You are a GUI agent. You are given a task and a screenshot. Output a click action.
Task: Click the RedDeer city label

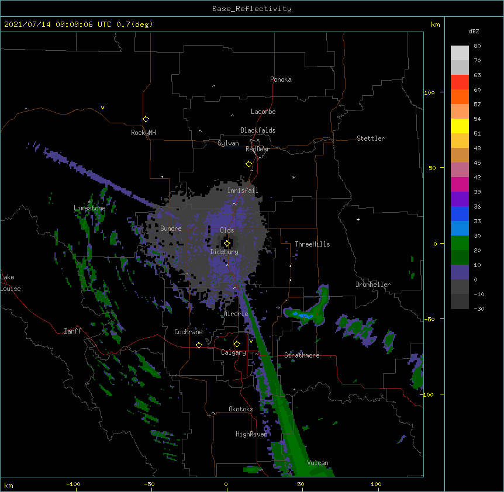click(x=257, y=149)
